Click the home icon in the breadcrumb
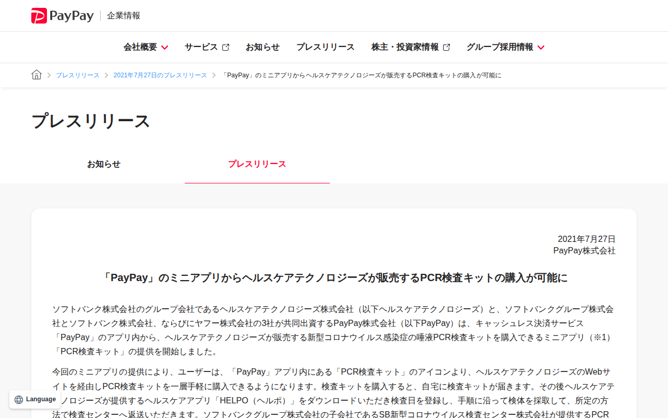This screenshot has width=668, height=418. [37, 75]
